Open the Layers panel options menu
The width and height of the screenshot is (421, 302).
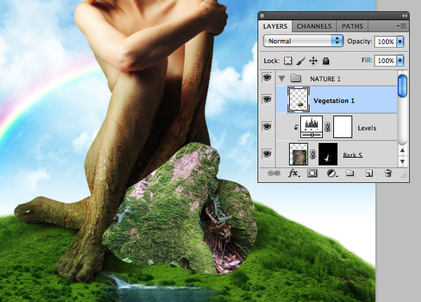pos(401,27)
